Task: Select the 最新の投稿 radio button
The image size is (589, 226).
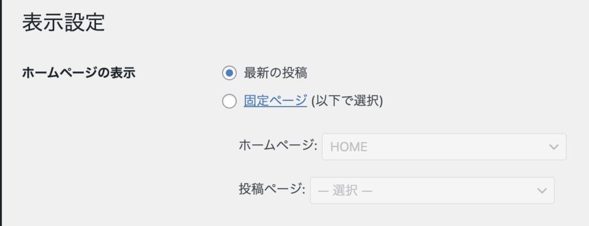Action: [229, 73]
